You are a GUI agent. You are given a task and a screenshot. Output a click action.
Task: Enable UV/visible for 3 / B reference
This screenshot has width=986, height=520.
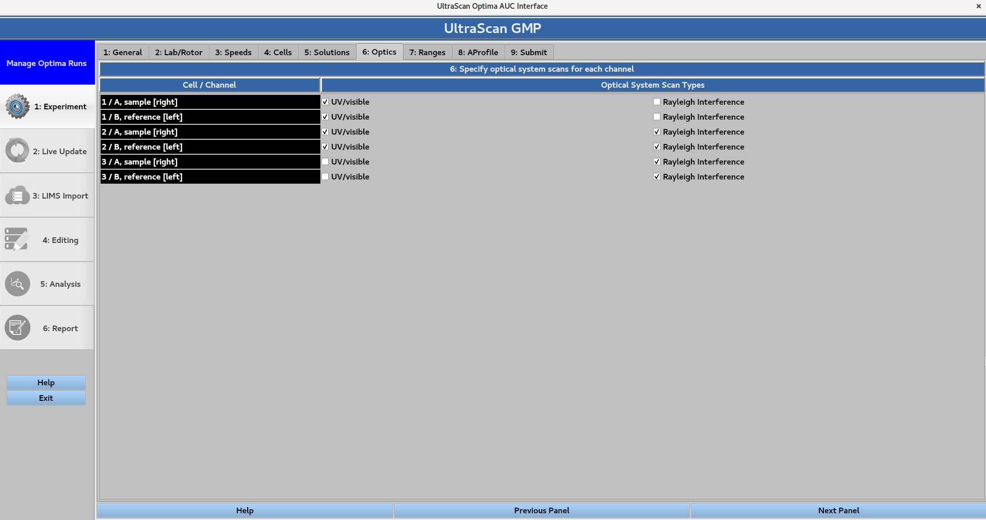[325, 176]
